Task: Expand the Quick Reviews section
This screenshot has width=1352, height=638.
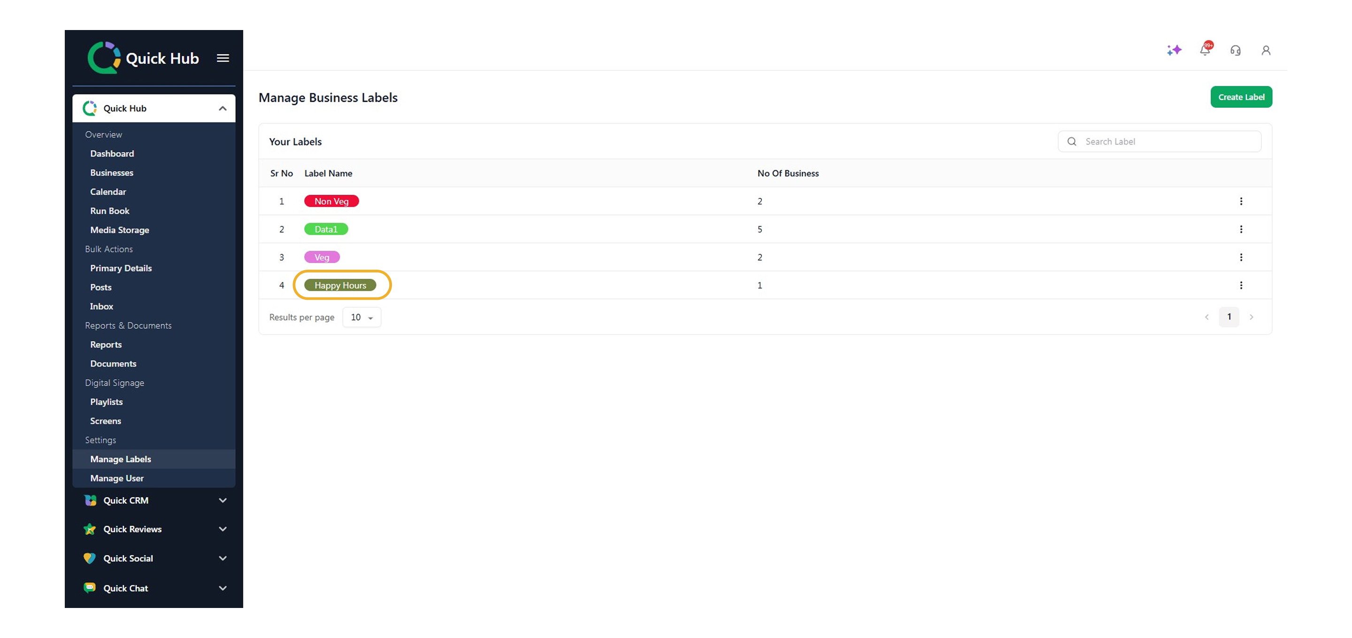Action: 223,529
